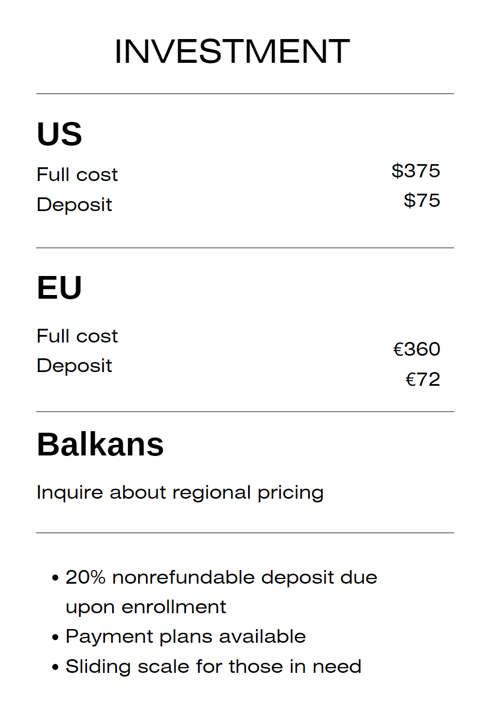Viewport: 489px width, 723px height.
Task: Select the €360 price
Action: (x=417, y=349)
